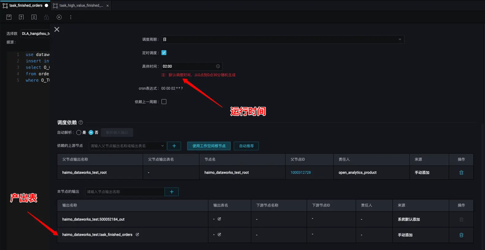This screenshot has width=485, height=250.
Task: Click the disabled 解析输入输出 button
Action: (117, 132)
